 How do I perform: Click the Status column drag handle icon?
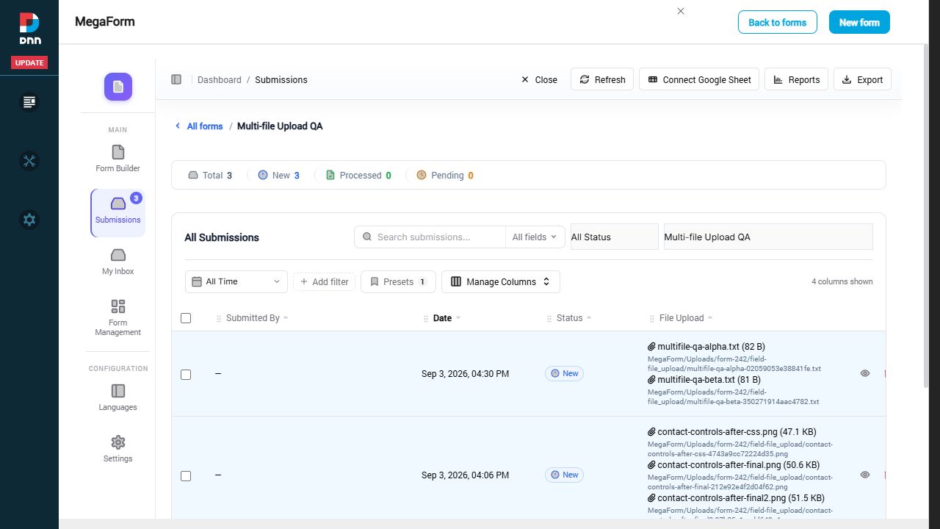pyautogui.click(x=549, y=319)
